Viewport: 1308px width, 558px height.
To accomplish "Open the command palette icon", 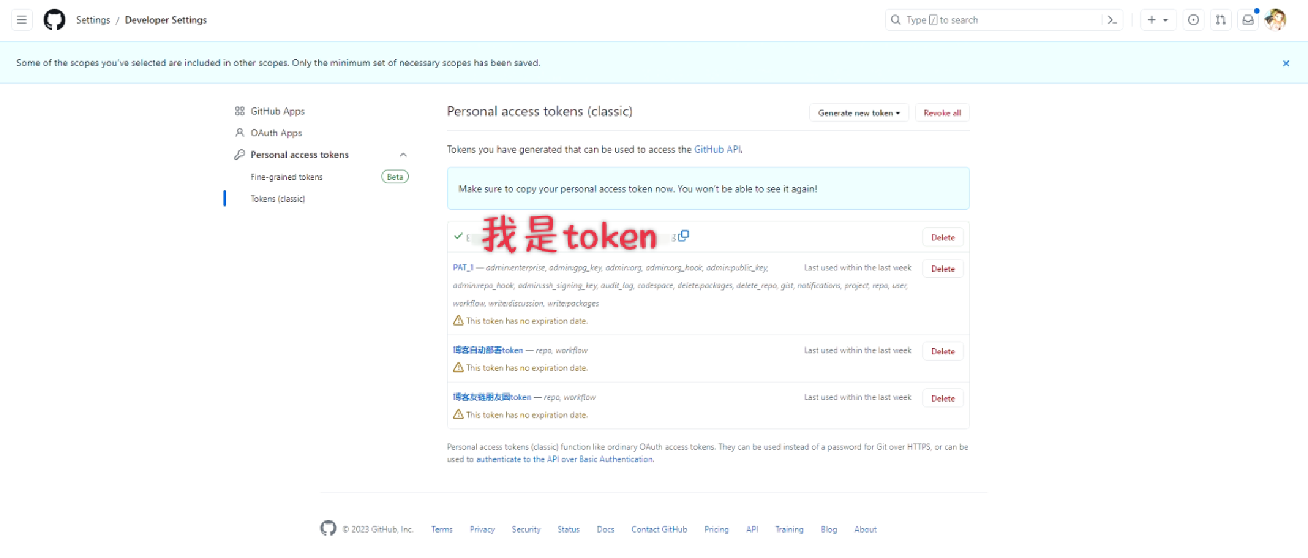I will tap(1112, 20).
